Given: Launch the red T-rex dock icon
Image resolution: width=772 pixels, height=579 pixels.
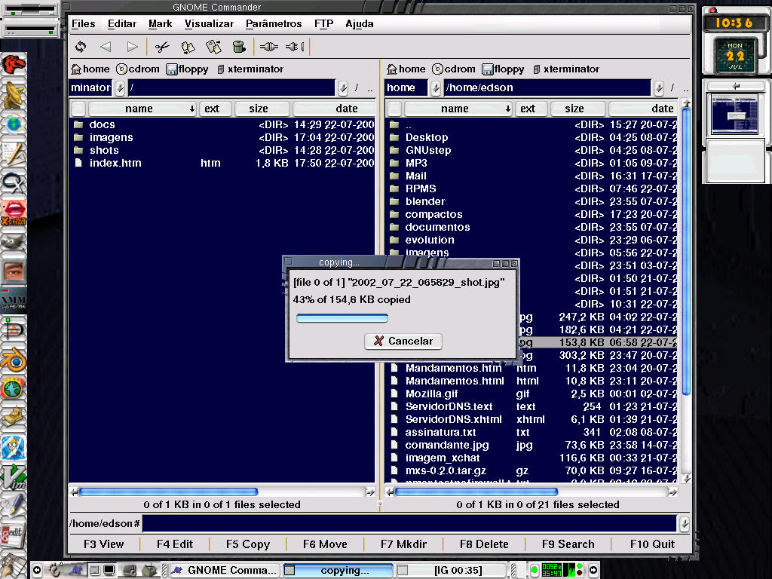Looking at the screenshot, I should point(14,65).
